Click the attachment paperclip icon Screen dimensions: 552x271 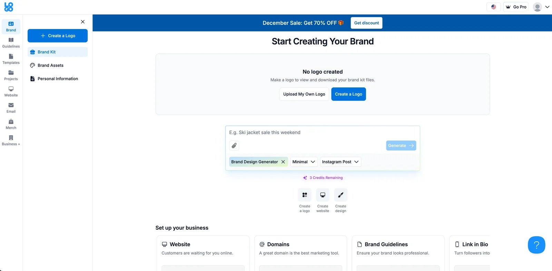coord(234,145)
